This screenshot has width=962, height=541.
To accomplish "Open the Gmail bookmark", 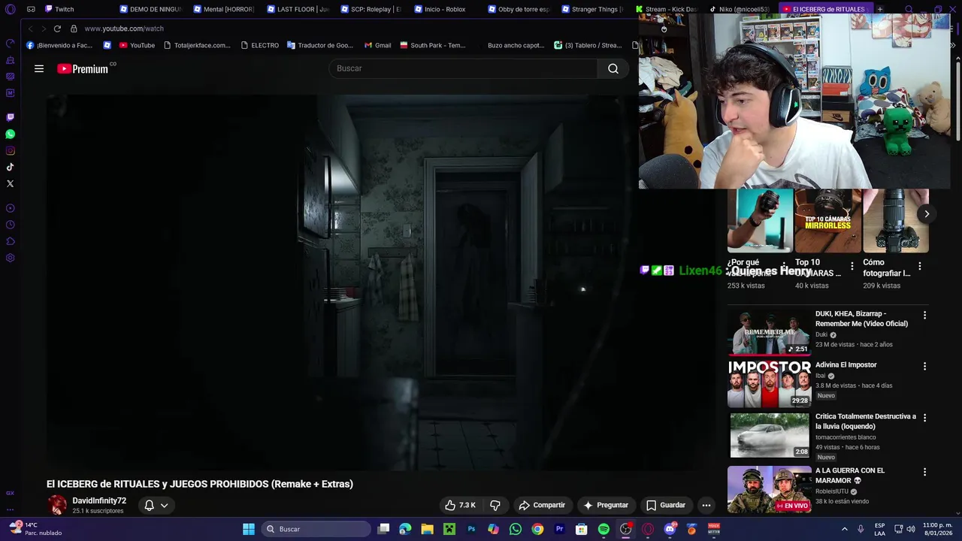I will pos(377,45).
